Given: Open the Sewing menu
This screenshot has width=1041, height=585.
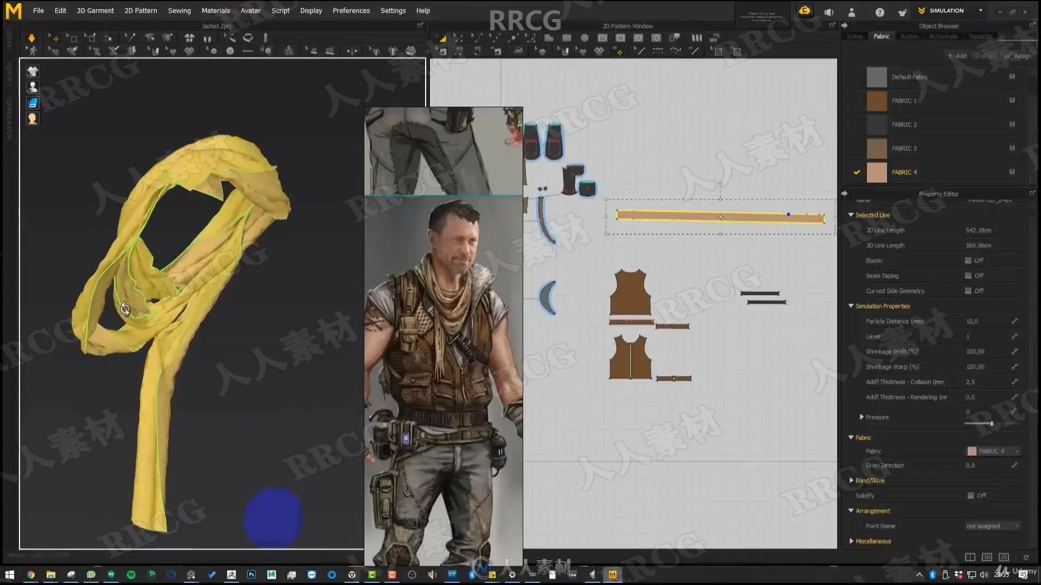Looking at the screenshot, I should click(179, 10).
